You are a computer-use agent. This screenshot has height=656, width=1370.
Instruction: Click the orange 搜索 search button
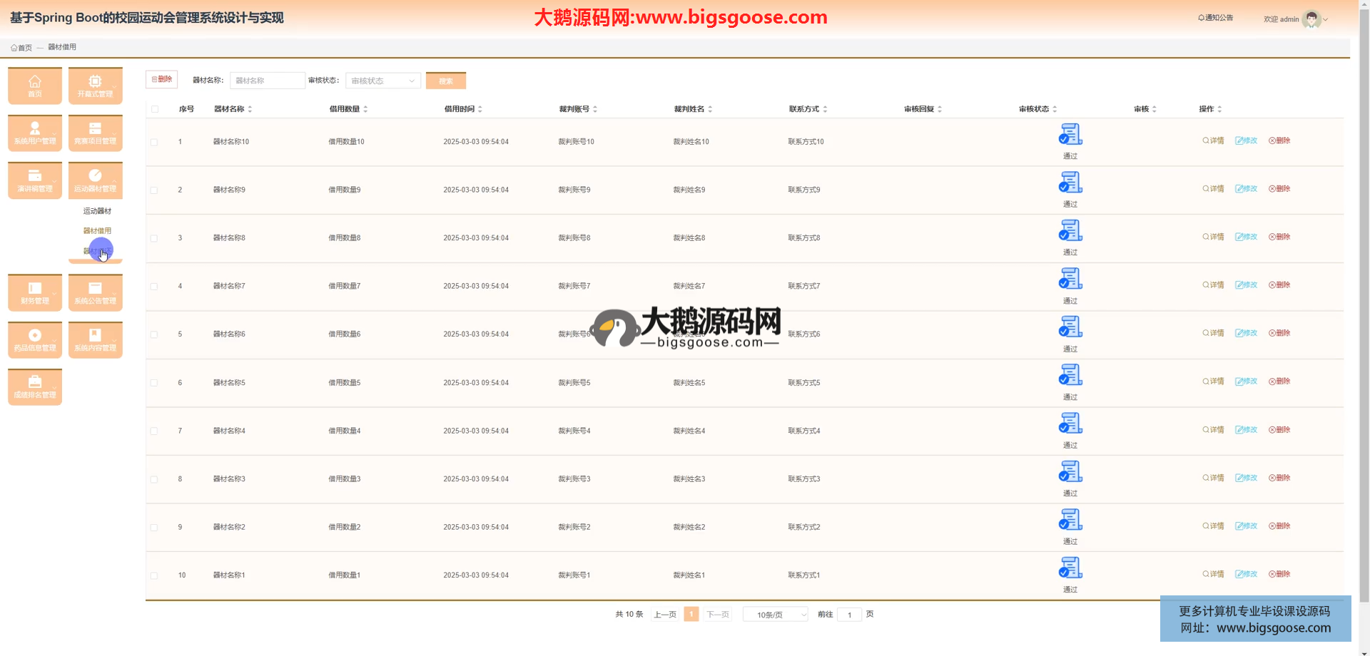click(x=445, y=81)
